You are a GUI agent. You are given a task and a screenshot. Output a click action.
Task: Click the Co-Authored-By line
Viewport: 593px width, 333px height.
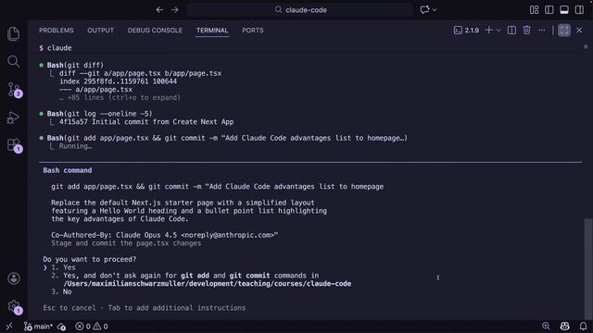(165, 235)
